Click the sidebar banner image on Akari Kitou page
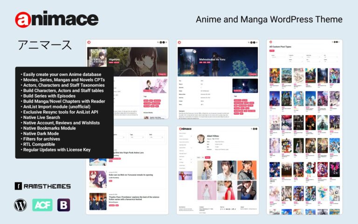This screenshot has height=224, width=358. pos(186,176)
